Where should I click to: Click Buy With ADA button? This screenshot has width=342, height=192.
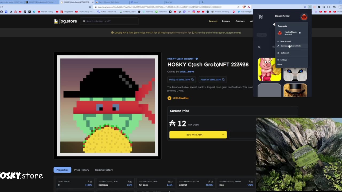click(x=198, y=135)
